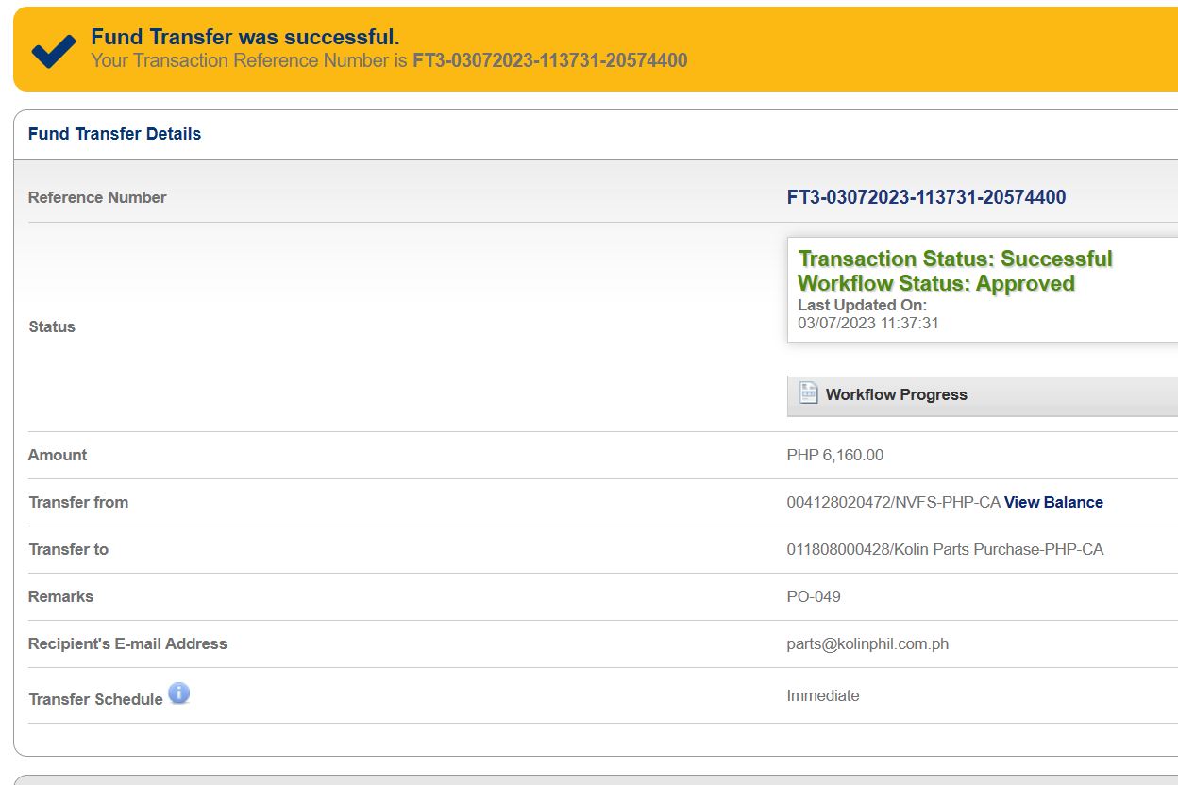Image resolution: width=1178 pixels, height=785 pixels.
Task: Click the Fund Transfer was successful heading
Action: coord(244,37)
